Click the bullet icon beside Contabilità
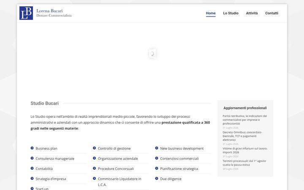Screen dimensions: 304x190 [x=32, y=168]
